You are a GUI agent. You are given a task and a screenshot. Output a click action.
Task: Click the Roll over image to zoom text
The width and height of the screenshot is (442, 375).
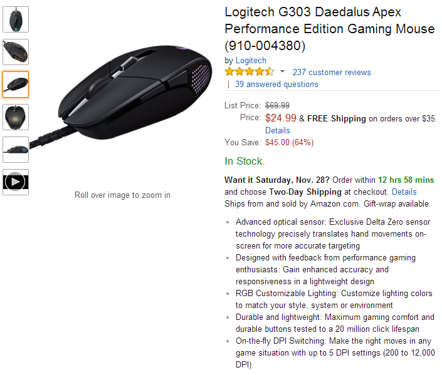122,195
